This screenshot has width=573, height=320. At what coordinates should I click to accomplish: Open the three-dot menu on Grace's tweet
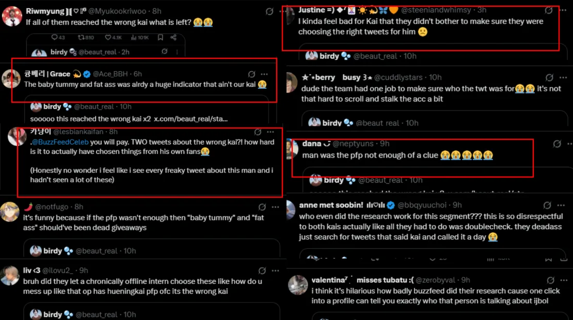click(264, 74)
